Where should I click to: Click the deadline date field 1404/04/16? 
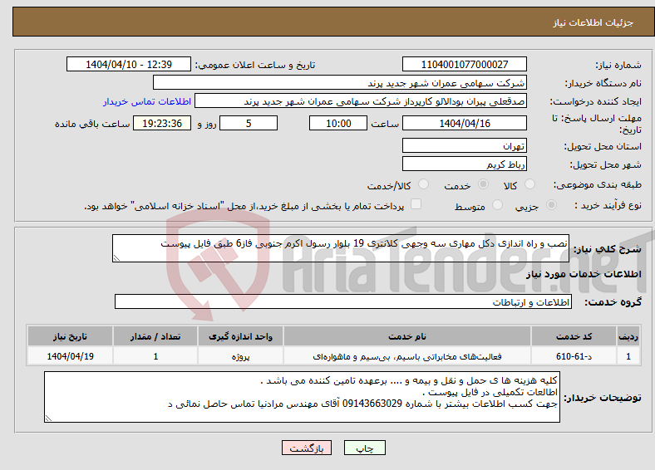pos(465,124)
